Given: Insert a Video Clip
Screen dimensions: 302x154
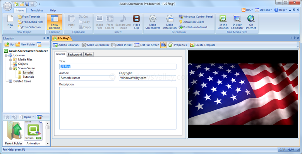Looking at the screenshot, I should click(x=136, y=22).
